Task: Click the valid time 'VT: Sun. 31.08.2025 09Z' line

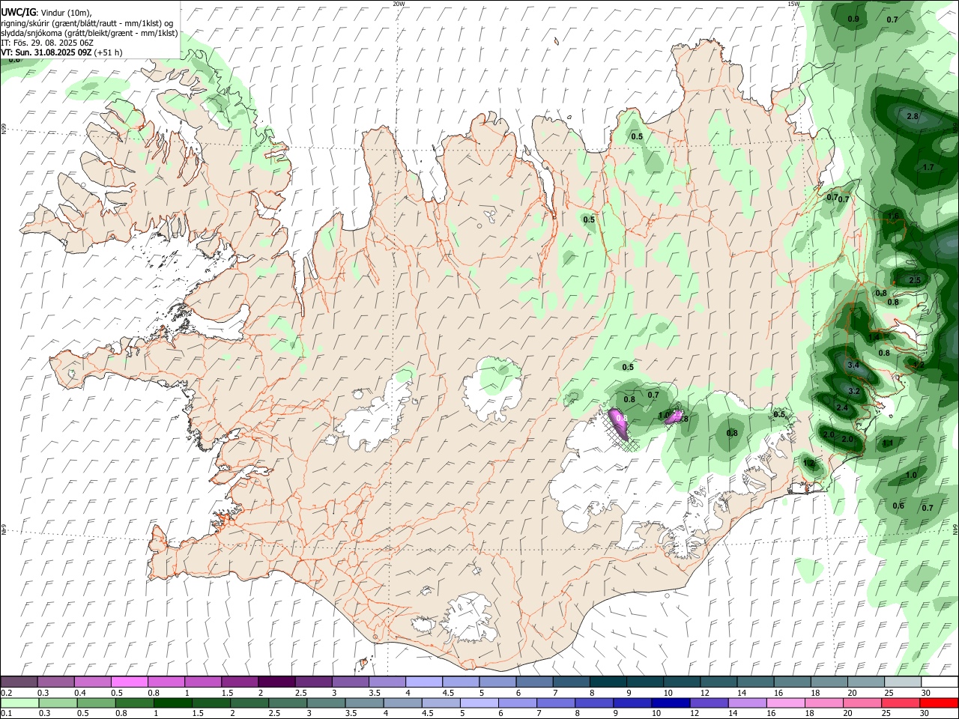Action: click(x=62, y=52)
